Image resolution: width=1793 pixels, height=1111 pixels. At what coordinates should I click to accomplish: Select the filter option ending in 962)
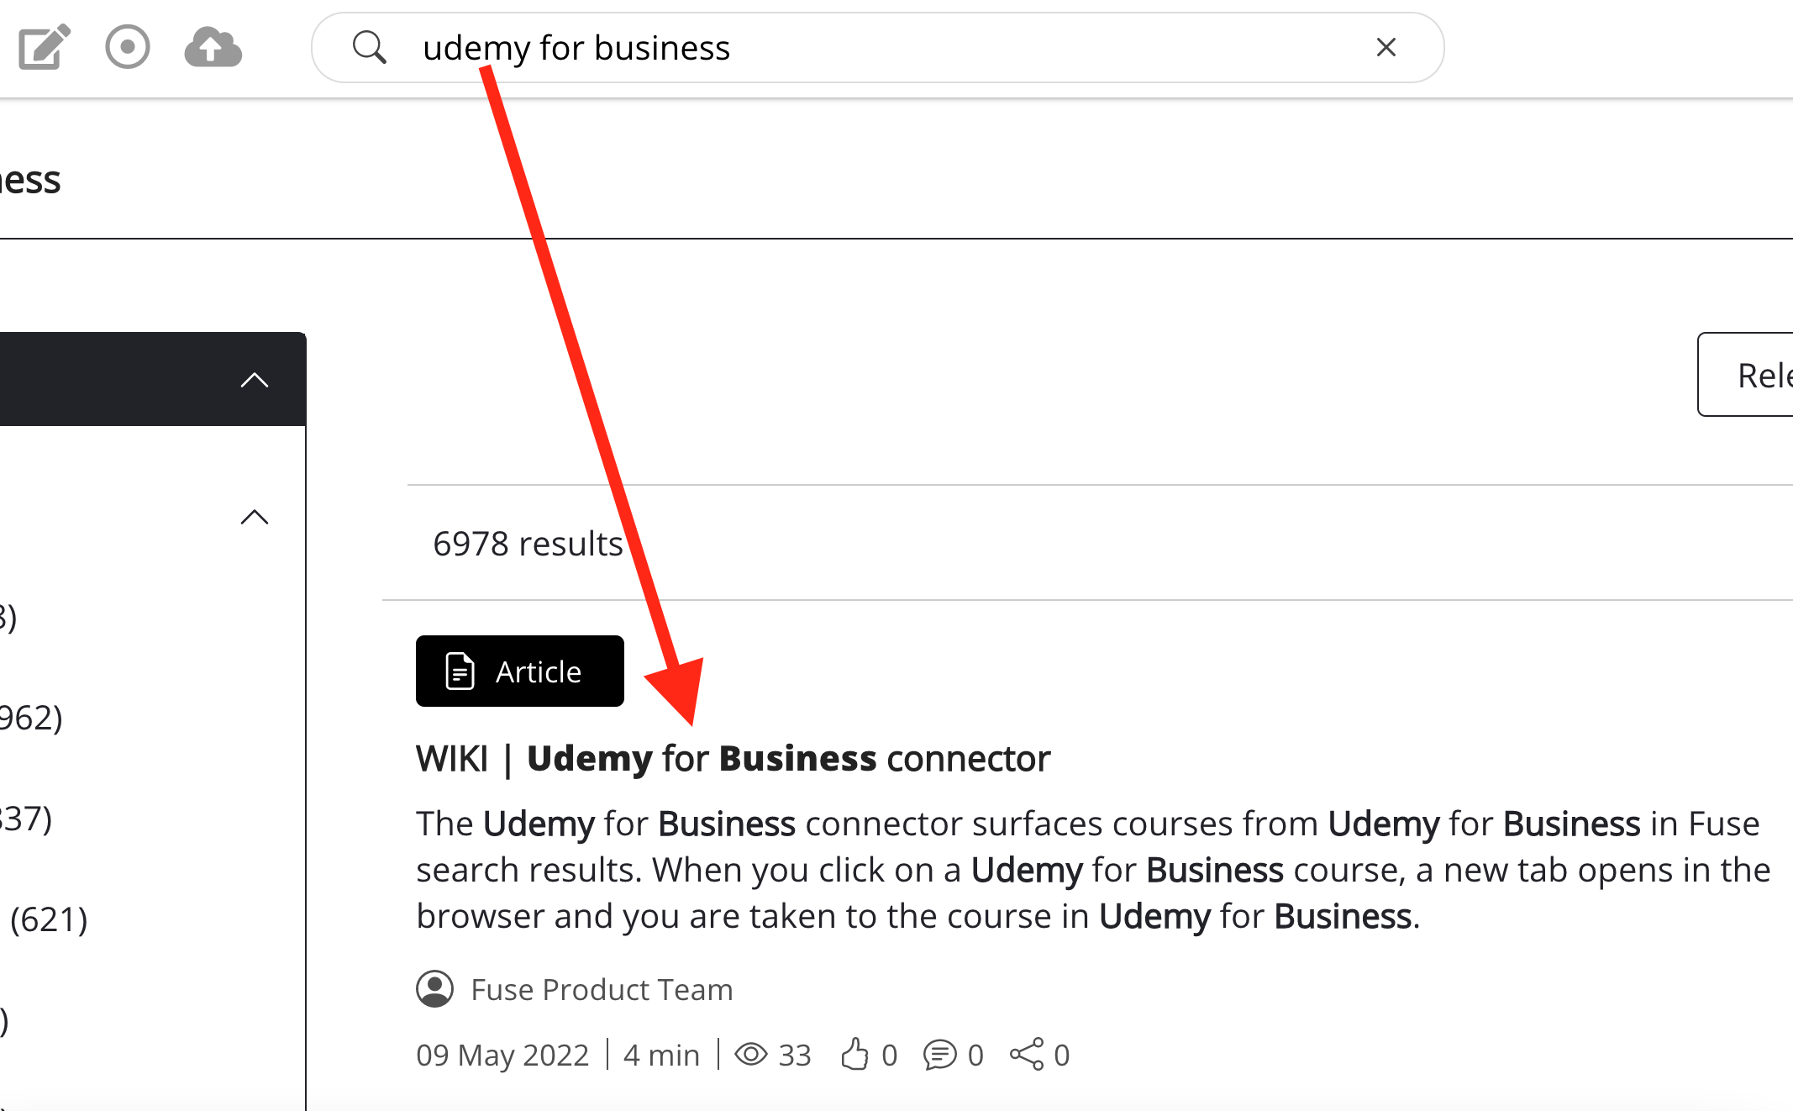tap(30, 718)
